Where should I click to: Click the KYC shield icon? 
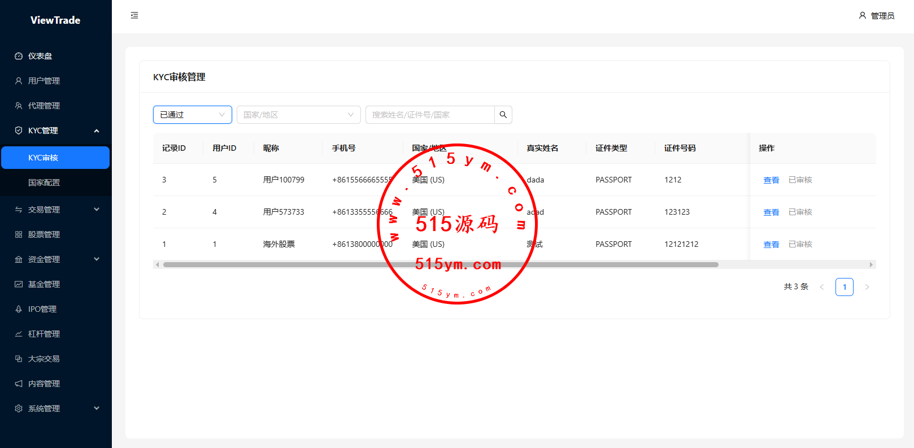(x=19, y=131)
